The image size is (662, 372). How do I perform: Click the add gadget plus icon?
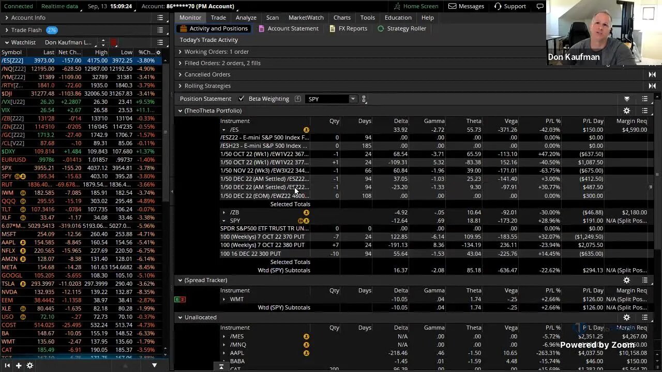click(x=18, y=365)
